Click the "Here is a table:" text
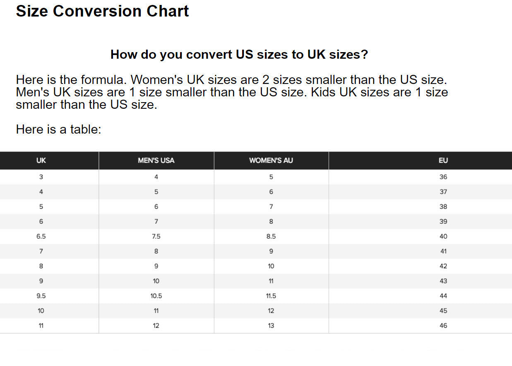 click(58, 129)
